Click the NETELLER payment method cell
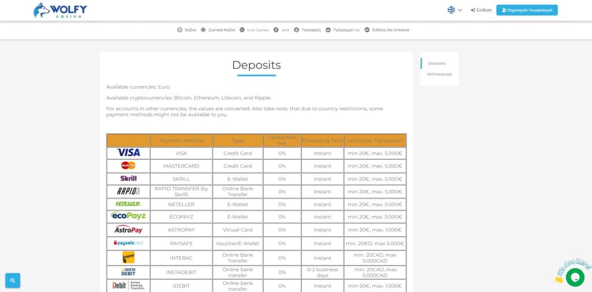This screenshot has width=592, height=292. [181, 204]
